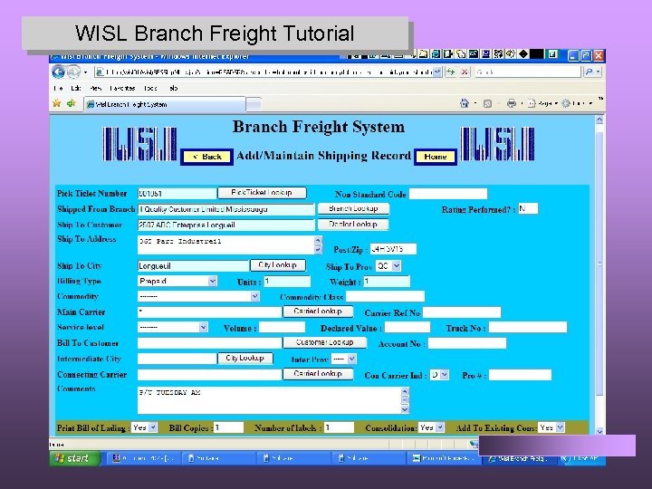Click the Truck No field
The width and height of the screenshot is (652, 489).
(528, 328)
